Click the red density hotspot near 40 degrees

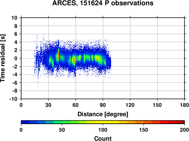[58, 55]
